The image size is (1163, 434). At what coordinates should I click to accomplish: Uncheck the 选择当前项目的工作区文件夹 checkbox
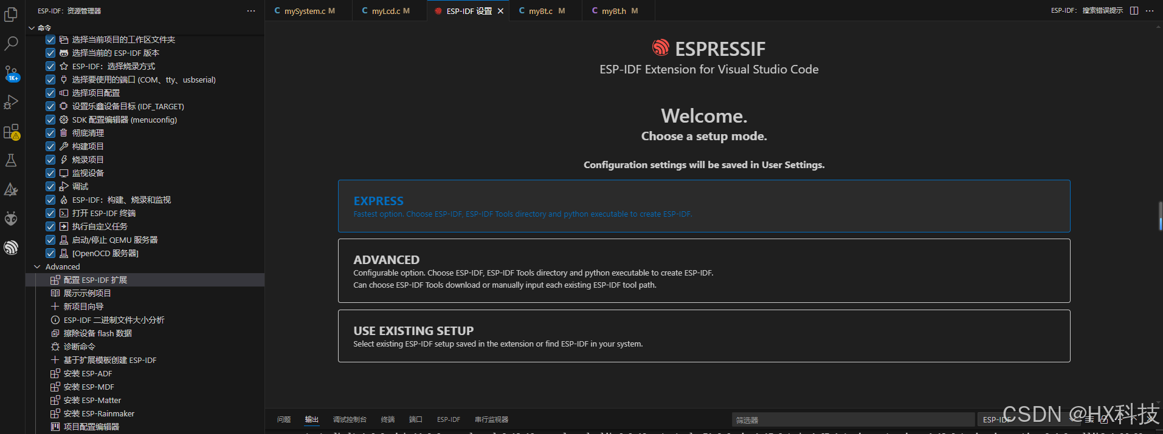[50, 39]
